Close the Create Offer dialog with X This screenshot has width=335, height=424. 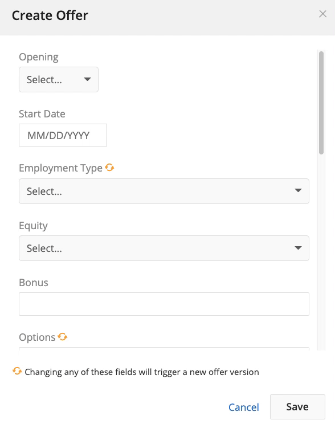[322, 14]
